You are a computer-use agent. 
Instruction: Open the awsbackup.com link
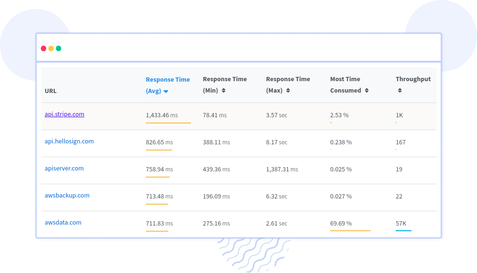(x=67, y=196)
